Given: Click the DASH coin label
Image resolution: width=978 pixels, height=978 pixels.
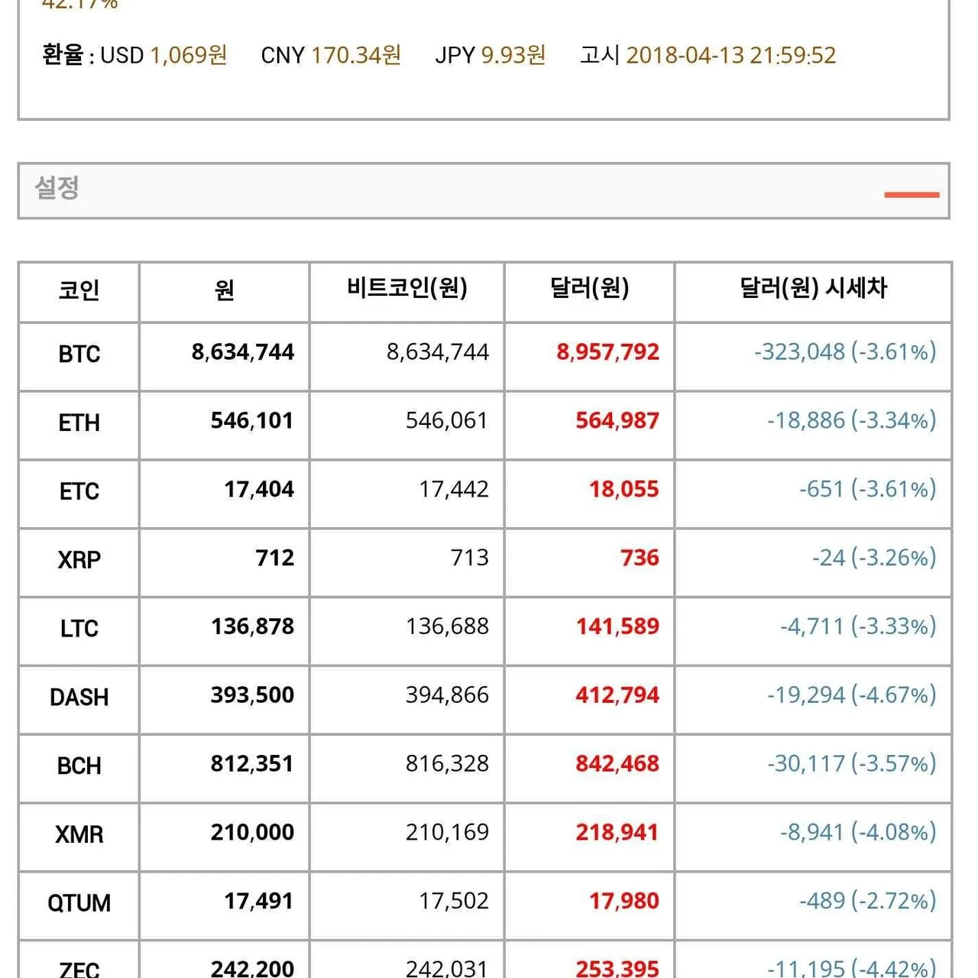Looking at the screenshot, I should 79,698.
